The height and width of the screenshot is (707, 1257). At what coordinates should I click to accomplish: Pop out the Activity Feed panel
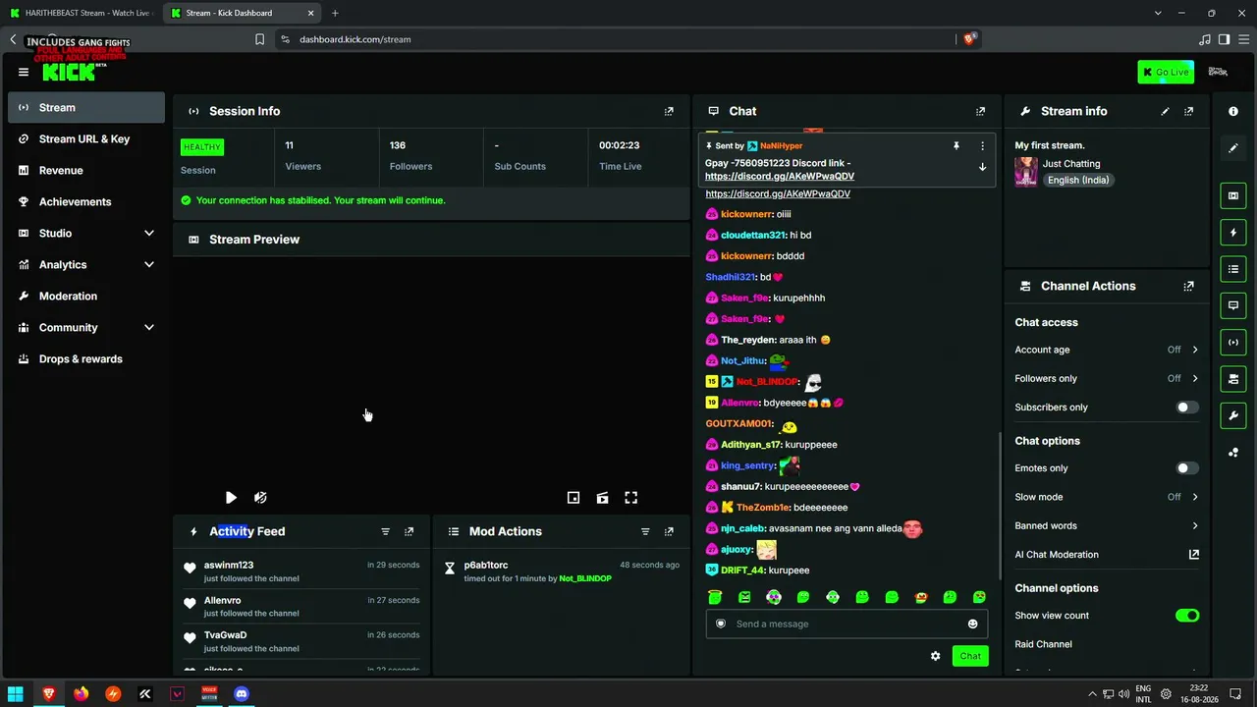[x=410, y=531]
